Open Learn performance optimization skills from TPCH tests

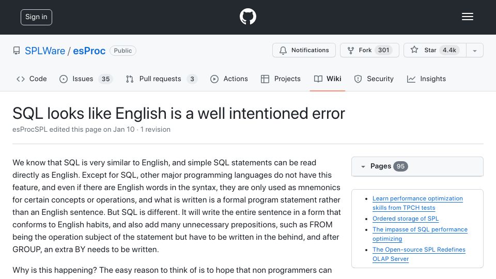click(x=417, y=203)
